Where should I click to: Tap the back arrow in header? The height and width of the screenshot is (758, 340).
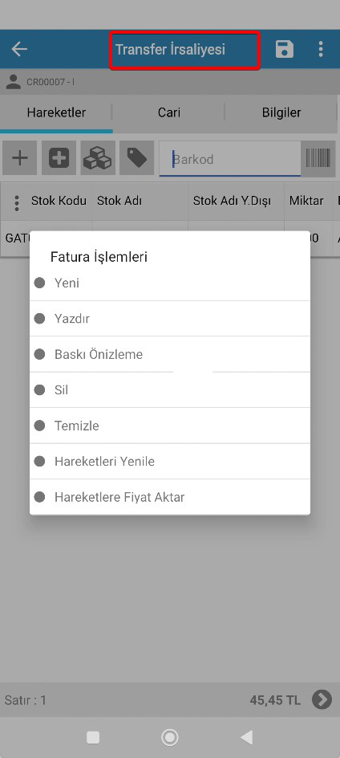(x=19, y=49)
